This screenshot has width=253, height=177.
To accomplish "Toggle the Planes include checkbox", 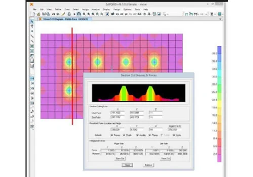I will click(150, 135).
